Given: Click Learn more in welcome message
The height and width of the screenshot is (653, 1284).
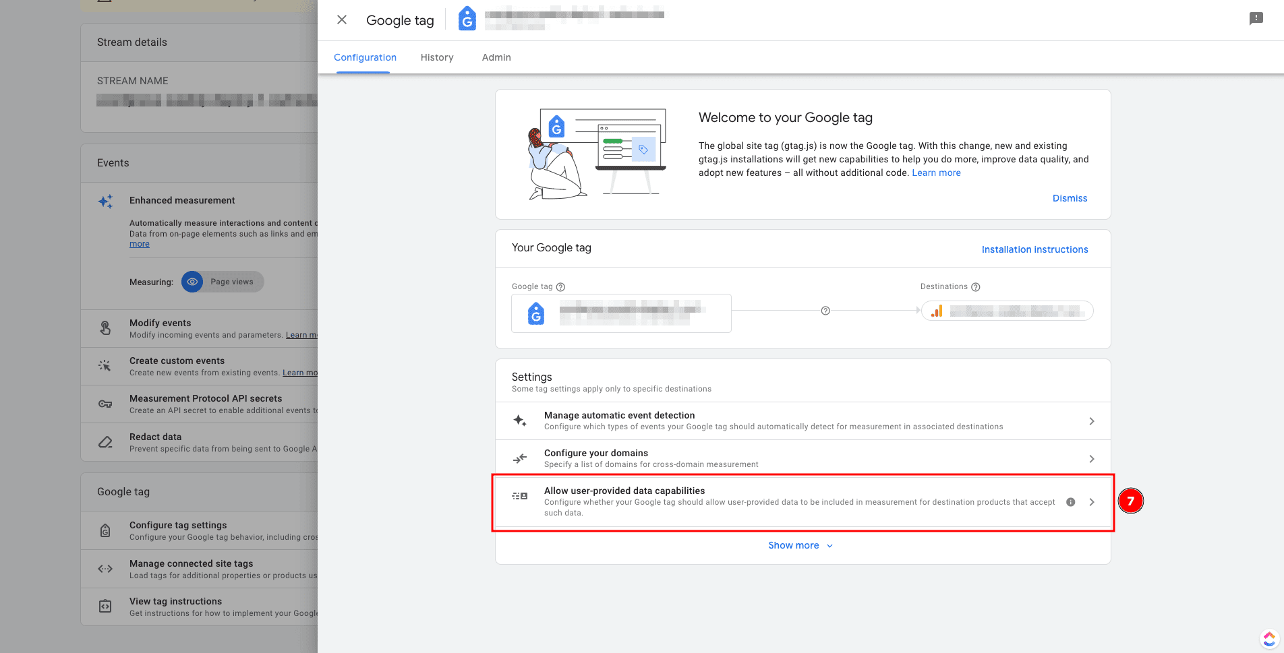Looking at the screenshot, I should (x=936, y=173).
